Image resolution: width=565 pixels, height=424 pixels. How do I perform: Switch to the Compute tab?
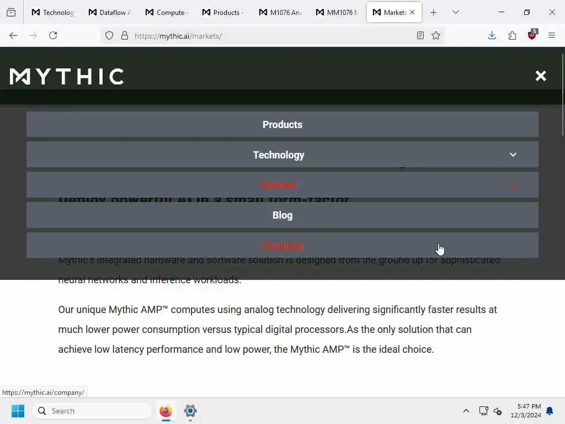167,12
